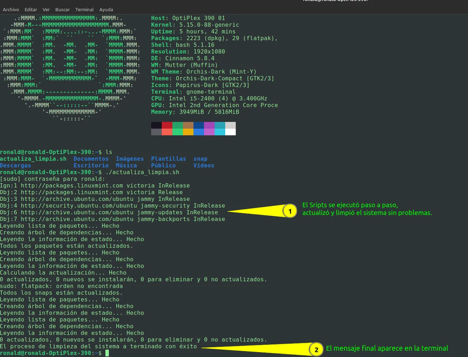
Task: Click the packages.linuxmint.com victoria InRelease URL
Action: (x=105, y=185)
